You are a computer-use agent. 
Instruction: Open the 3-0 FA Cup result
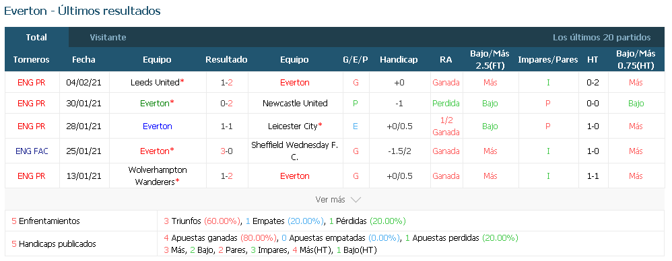(227, 151)
